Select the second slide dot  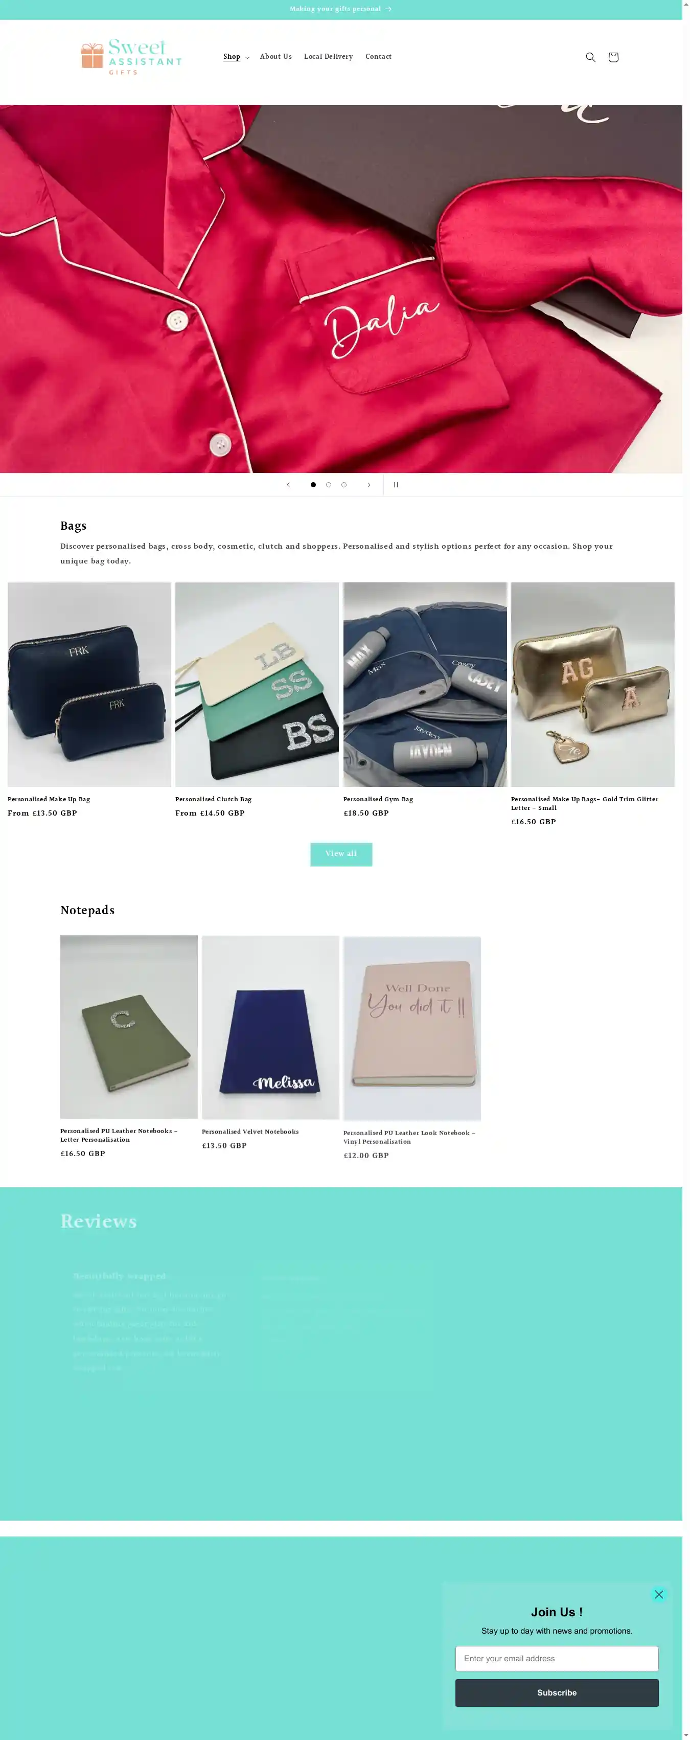point(329,485)
